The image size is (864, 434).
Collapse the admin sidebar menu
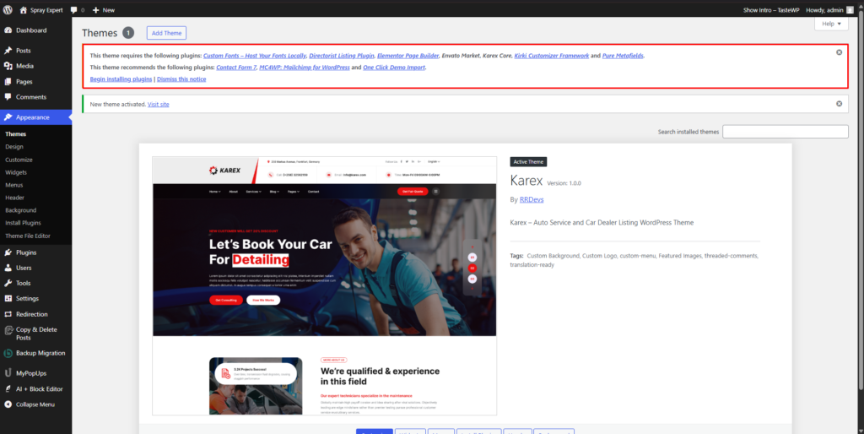35,404
